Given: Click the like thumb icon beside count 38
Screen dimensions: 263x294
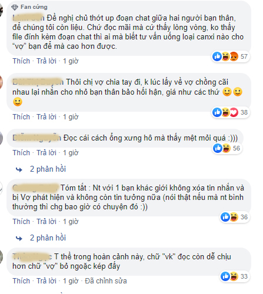Looking at the screenshot, I should (217, 112).
